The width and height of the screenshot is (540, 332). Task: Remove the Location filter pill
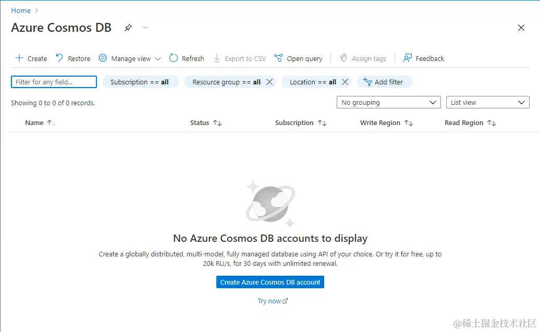click(x=345, y=82)
